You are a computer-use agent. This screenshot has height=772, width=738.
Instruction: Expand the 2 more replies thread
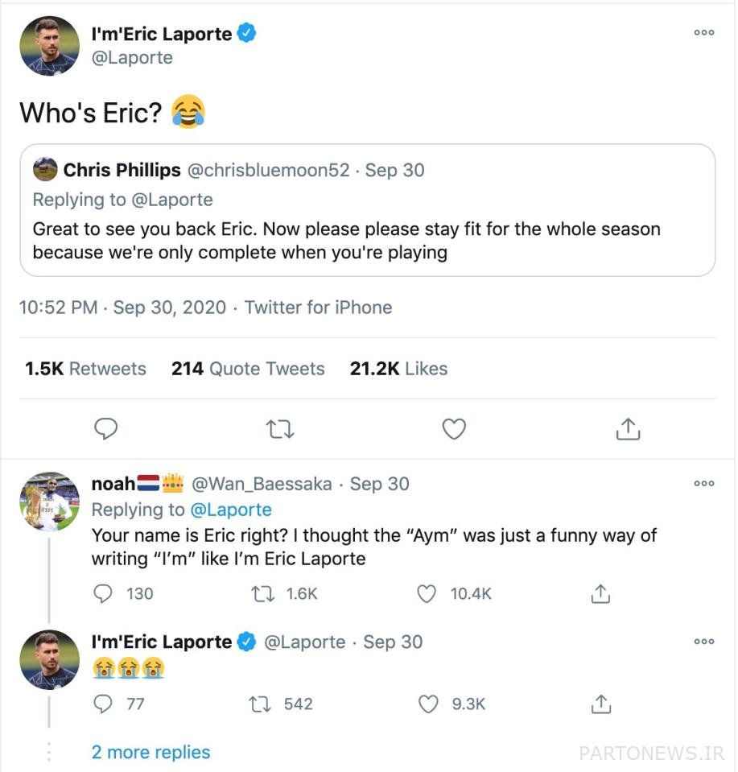point(150,753)
